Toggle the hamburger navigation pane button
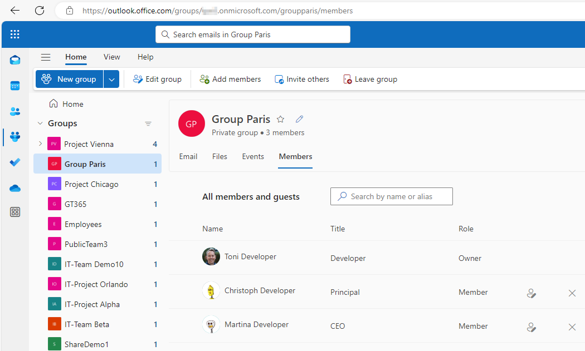 click(x=46, y=57)
